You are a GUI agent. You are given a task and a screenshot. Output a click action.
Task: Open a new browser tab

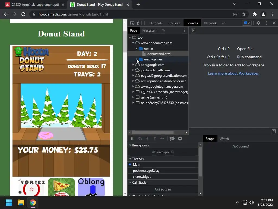tap(138, 5)
